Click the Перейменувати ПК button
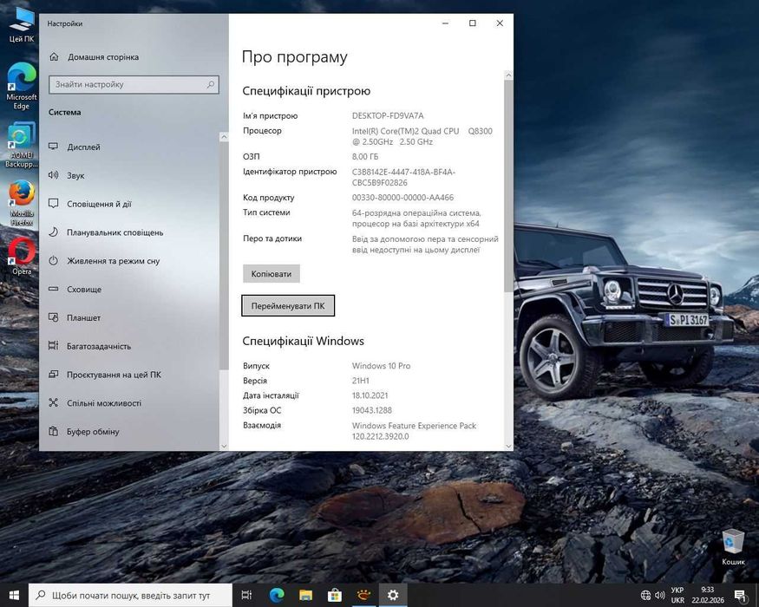 click(287, 305)
